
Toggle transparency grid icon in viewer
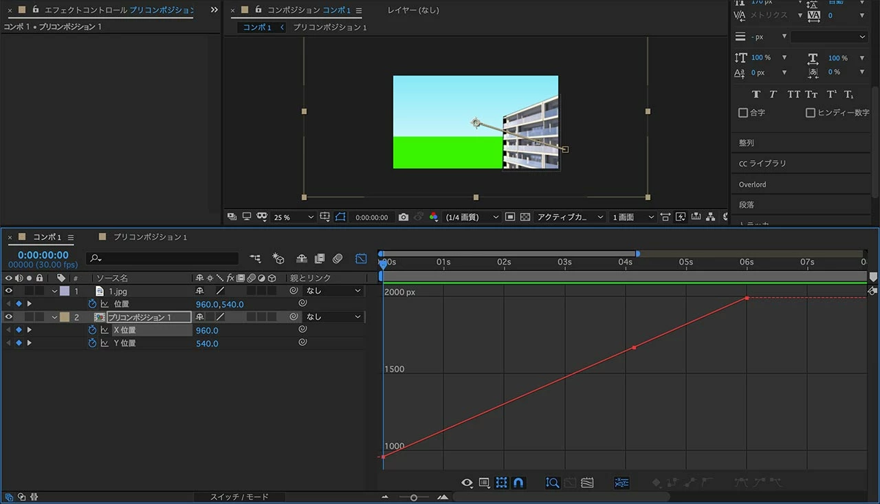(x=525, y=217)
